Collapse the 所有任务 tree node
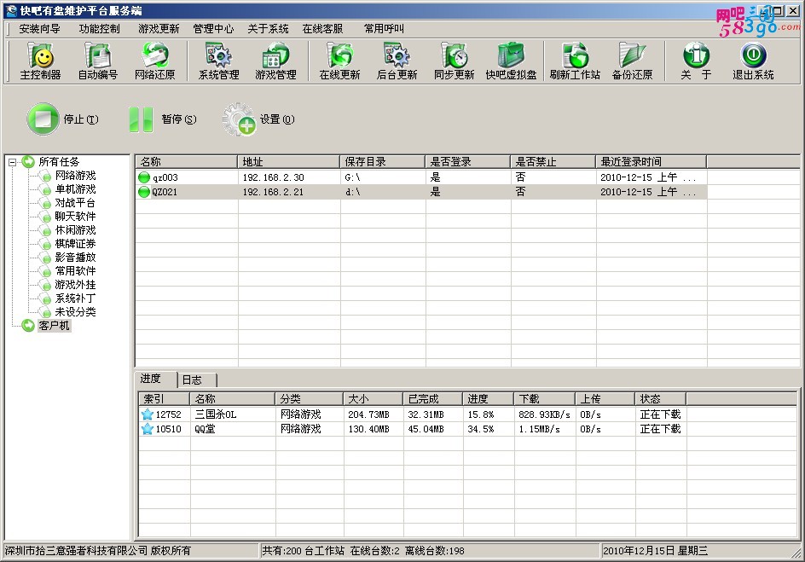Screen dimensions: 805x562 pyautogui.click(x=12, y=162)
